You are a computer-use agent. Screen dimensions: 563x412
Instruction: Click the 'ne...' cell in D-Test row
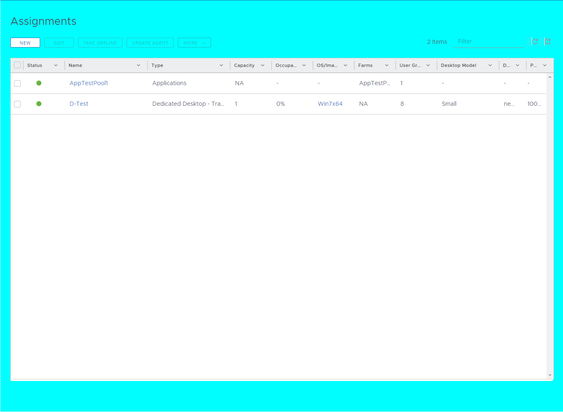(x=509, y=104)
